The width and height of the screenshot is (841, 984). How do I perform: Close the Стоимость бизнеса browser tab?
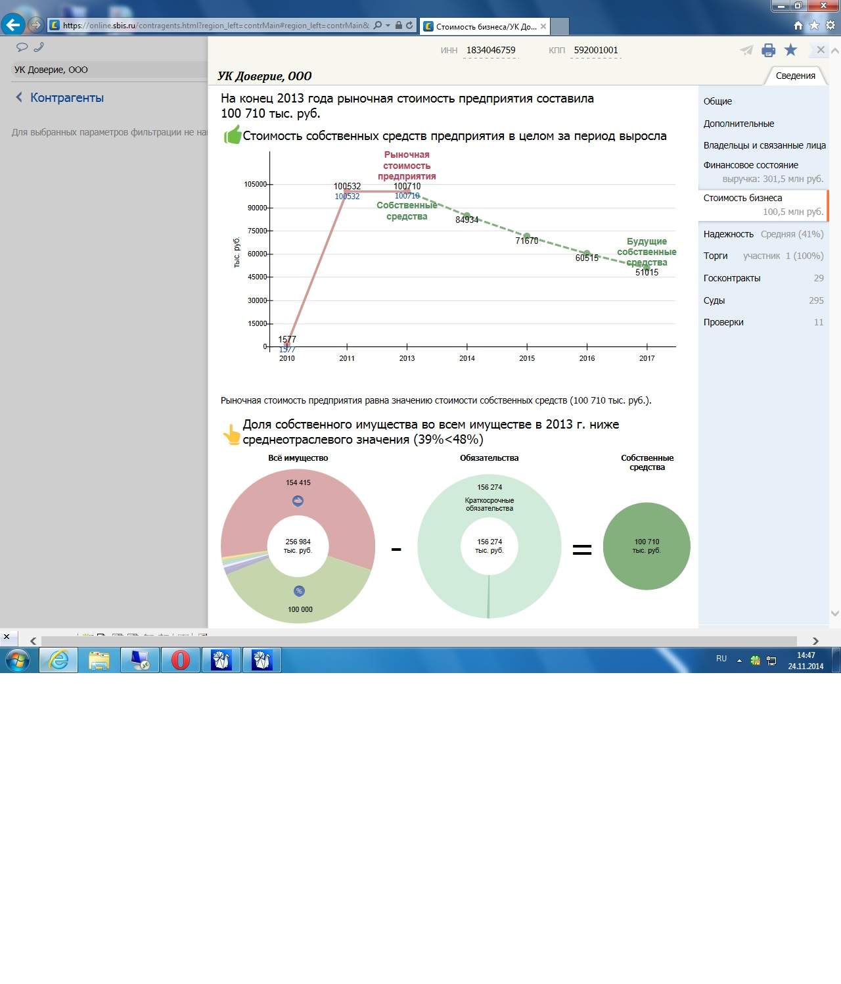click(x=543, y=26)
